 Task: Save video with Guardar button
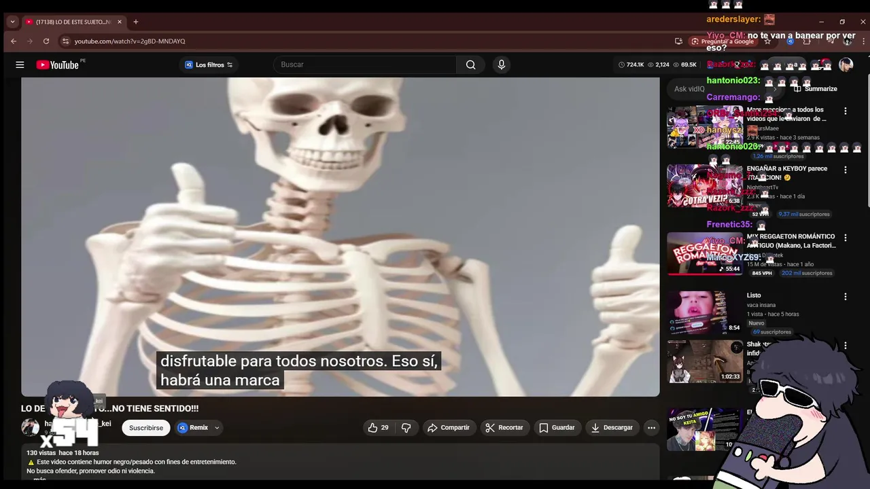pos(557,427)
